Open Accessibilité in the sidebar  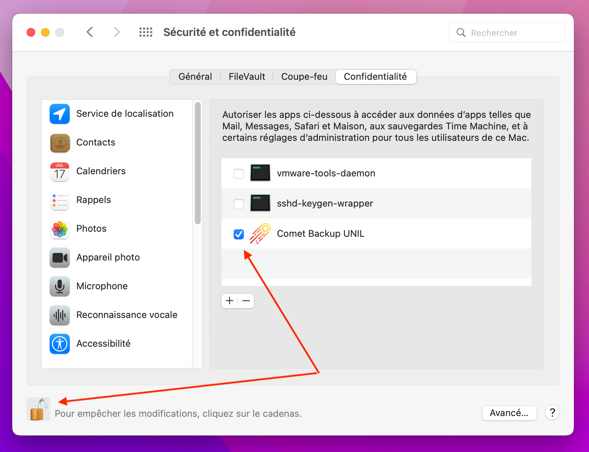click(x=103, y=344)
